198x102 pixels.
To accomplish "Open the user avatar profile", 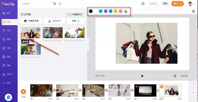I will click(190, 4).
